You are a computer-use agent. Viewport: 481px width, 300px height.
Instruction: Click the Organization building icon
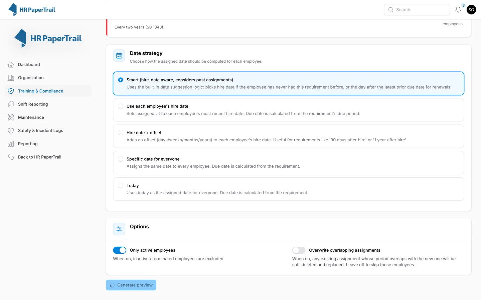coord(11,78)
